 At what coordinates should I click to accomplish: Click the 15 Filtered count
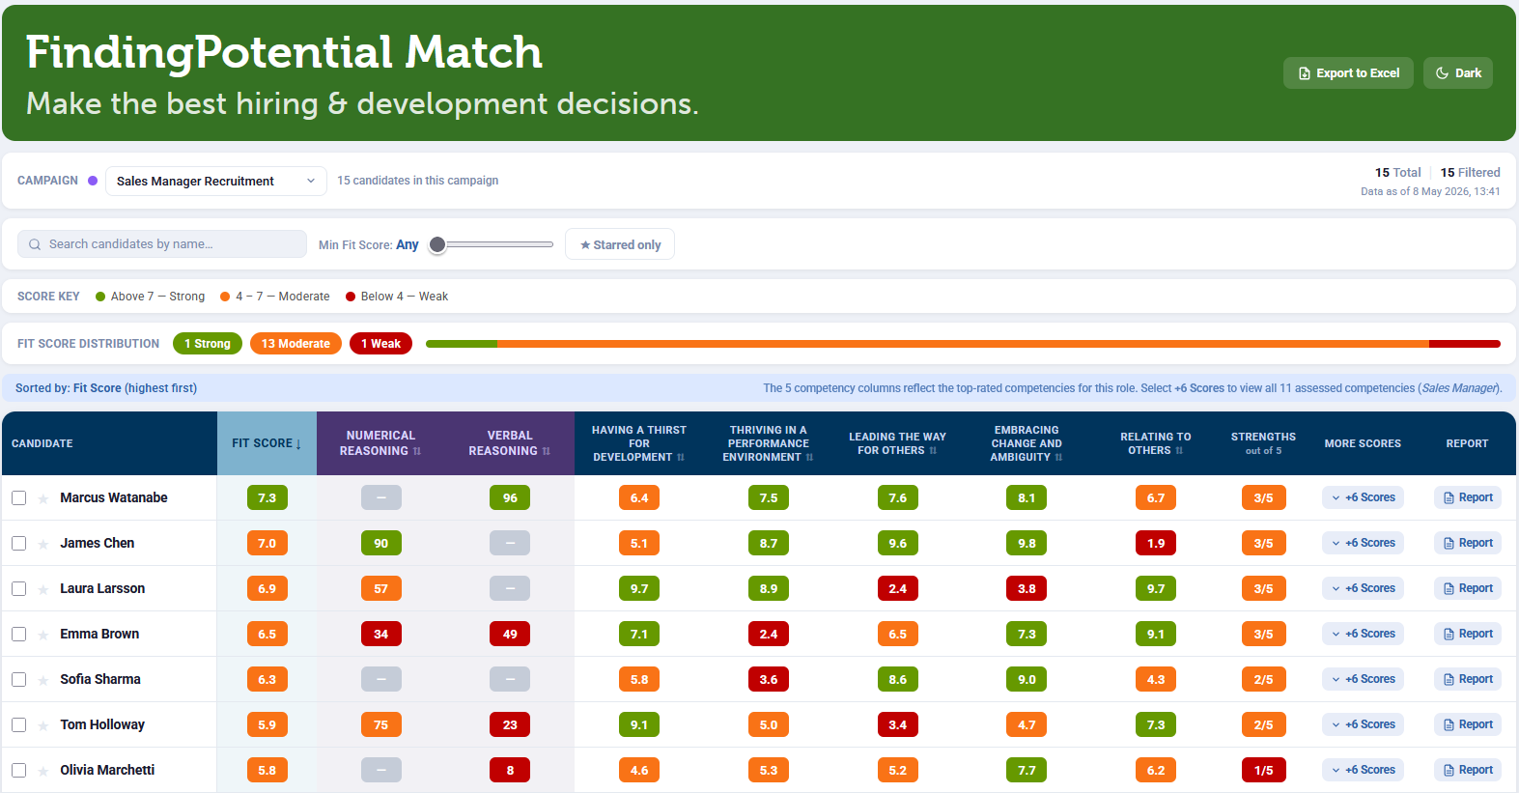pos(1471,173)
